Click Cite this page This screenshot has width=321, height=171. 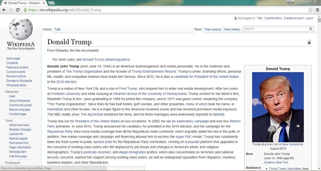point(18,156)
